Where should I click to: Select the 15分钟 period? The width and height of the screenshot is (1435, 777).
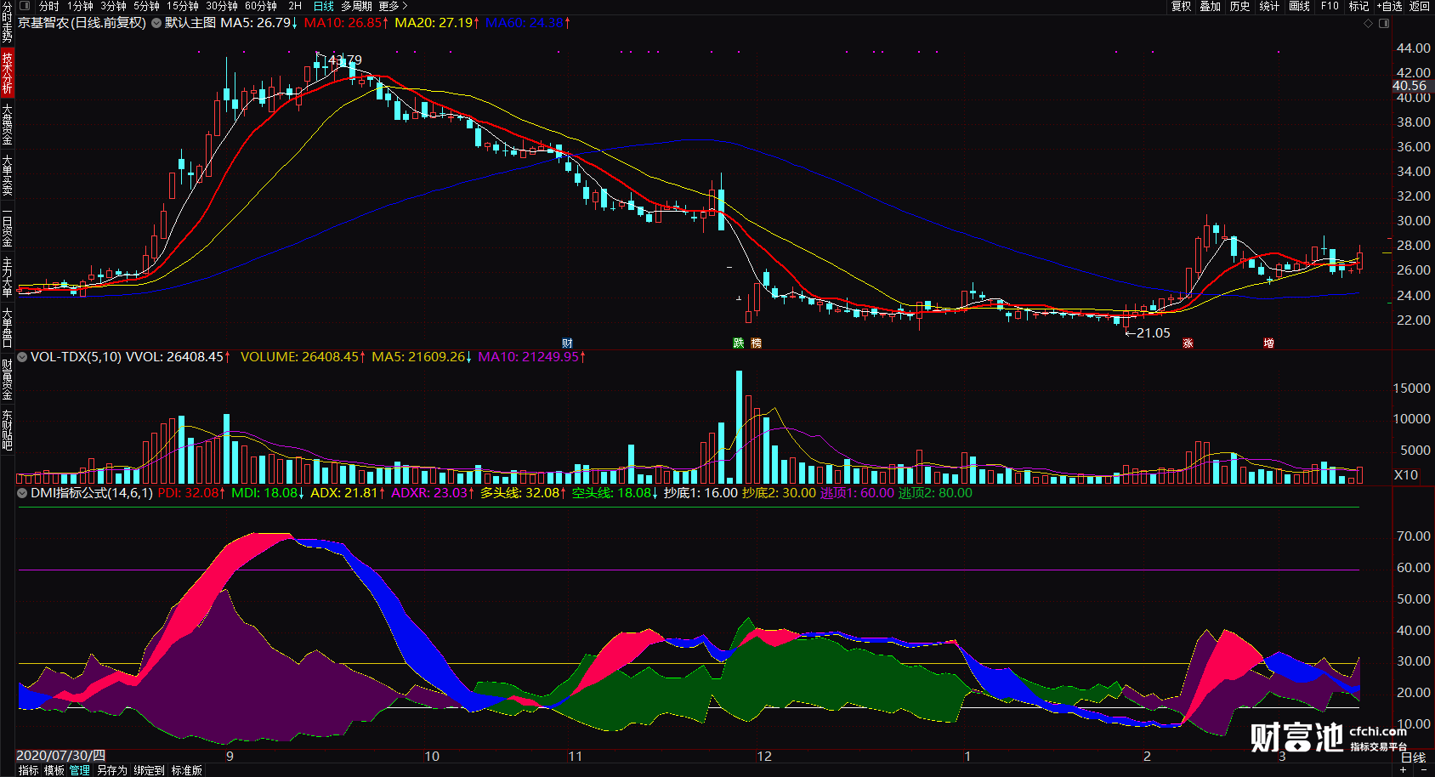tap(183, 6)
